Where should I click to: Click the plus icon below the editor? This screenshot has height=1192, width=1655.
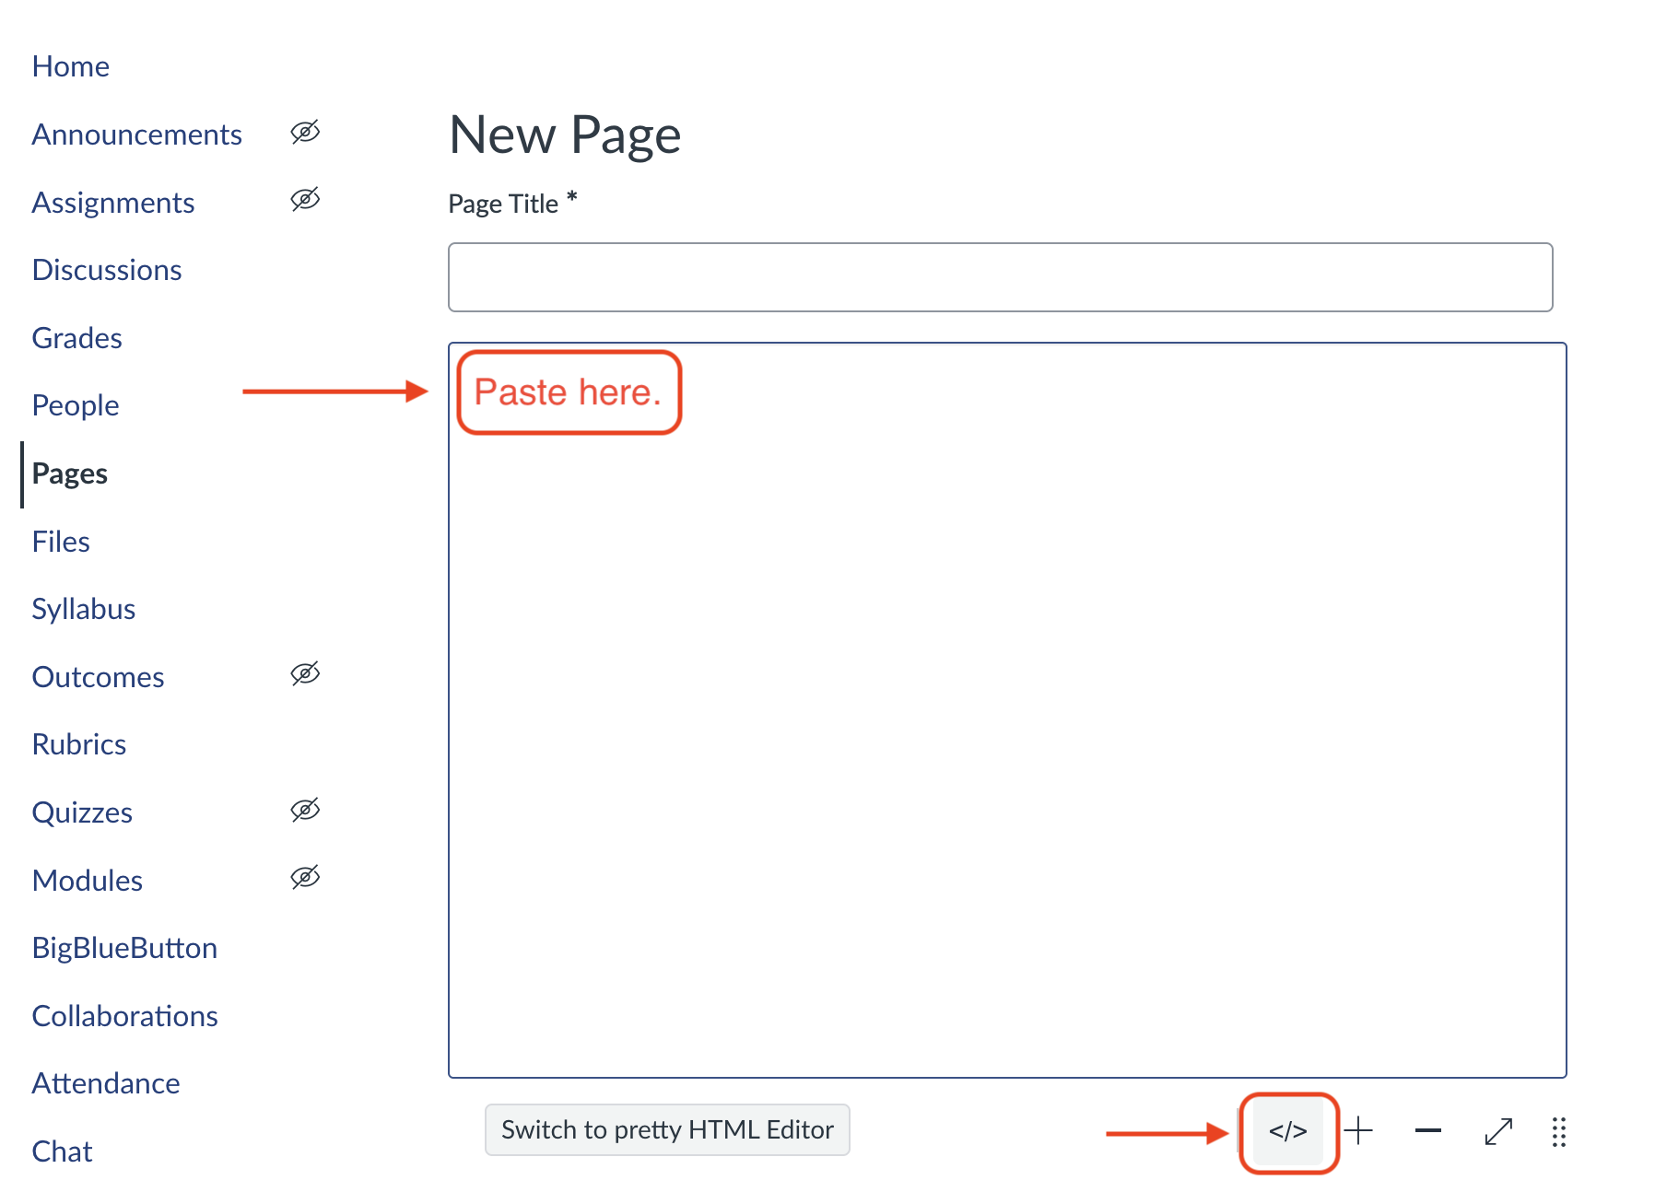pyautogui.click(x=1358, y=1130)
